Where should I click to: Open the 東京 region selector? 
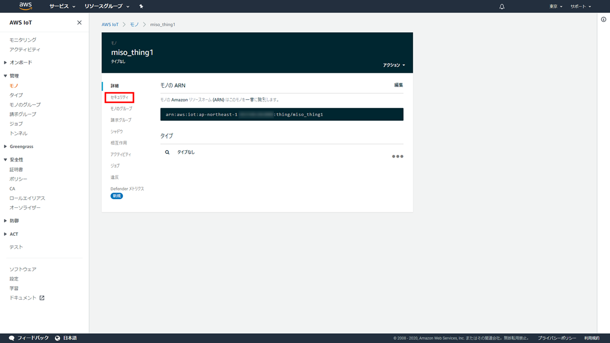tap(556, 7)
